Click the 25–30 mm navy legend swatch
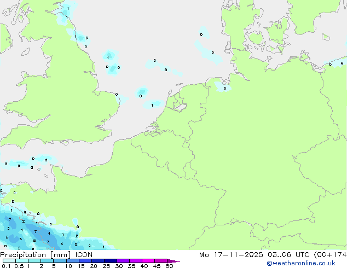The image size is (347, 268). click(111, 261)
